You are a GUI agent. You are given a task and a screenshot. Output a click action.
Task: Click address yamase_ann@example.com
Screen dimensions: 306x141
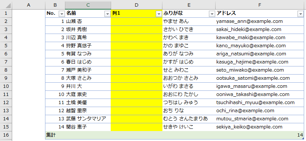coord(259,21)
